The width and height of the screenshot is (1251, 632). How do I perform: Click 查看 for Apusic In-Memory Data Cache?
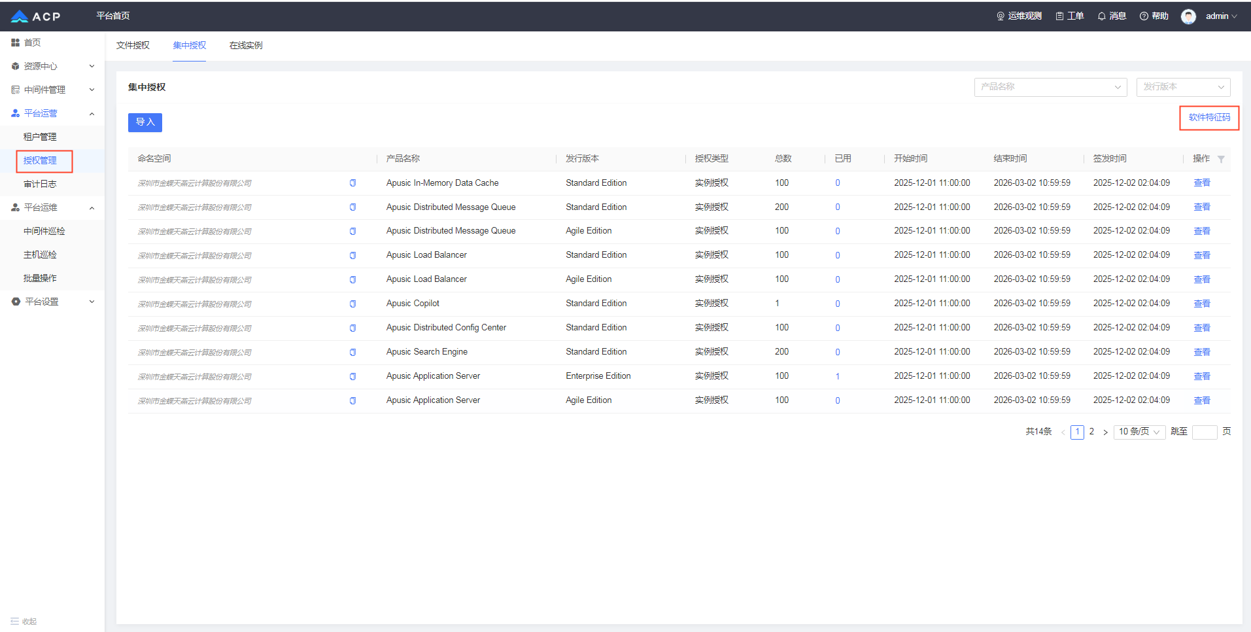coord(1202,183)
